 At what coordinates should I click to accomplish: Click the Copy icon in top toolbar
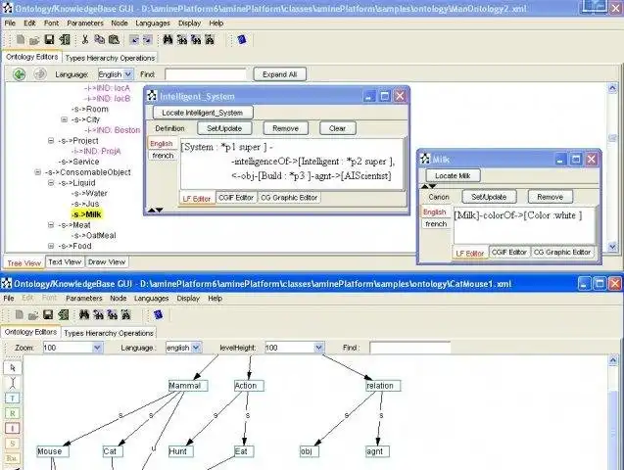99,39
